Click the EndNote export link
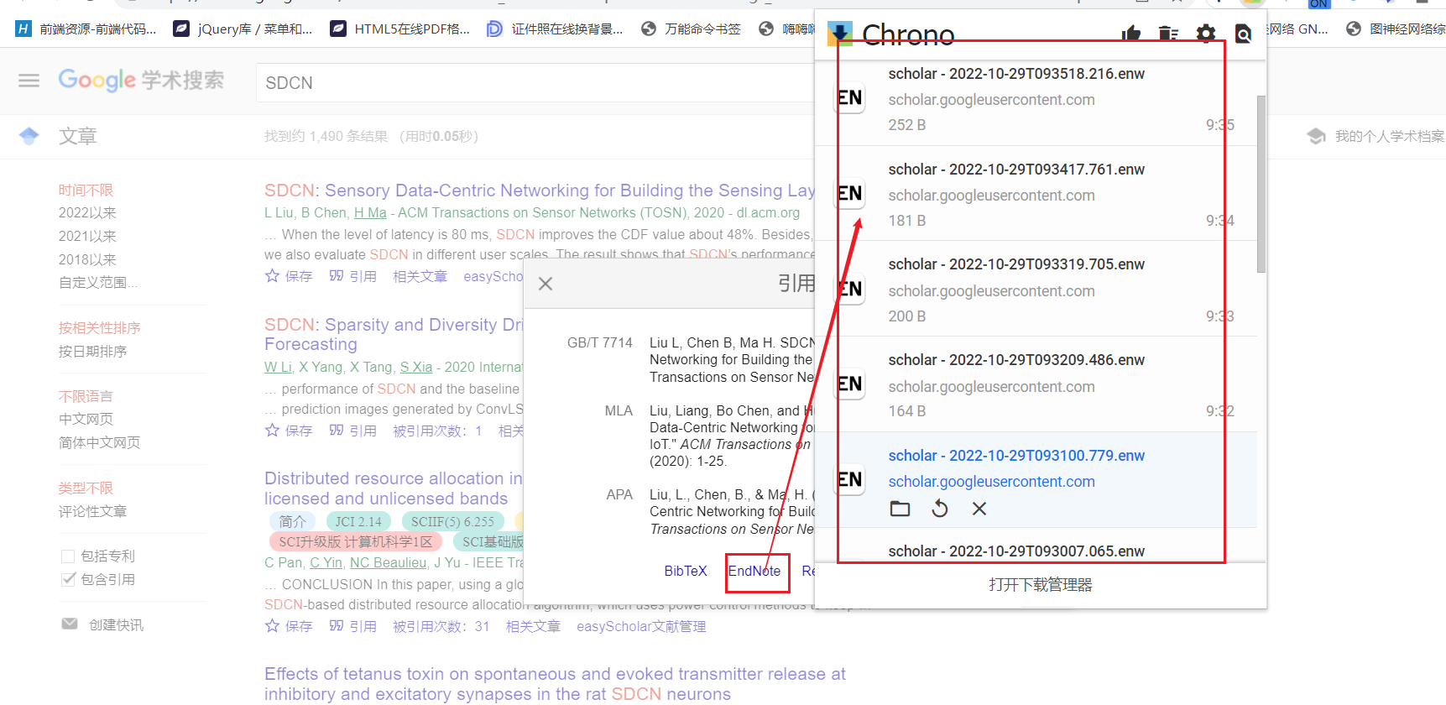This screenshot has width=1446, height=705. click(754, 571)
